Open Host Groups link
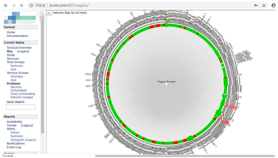This screenshot has width=278, height=158. click(x=15, y=62)
